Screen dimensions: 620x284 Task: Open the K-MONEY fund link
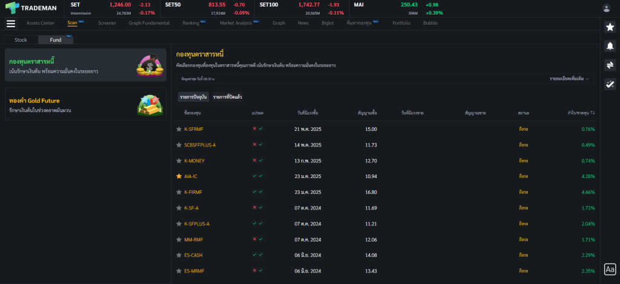pos(194,160)
